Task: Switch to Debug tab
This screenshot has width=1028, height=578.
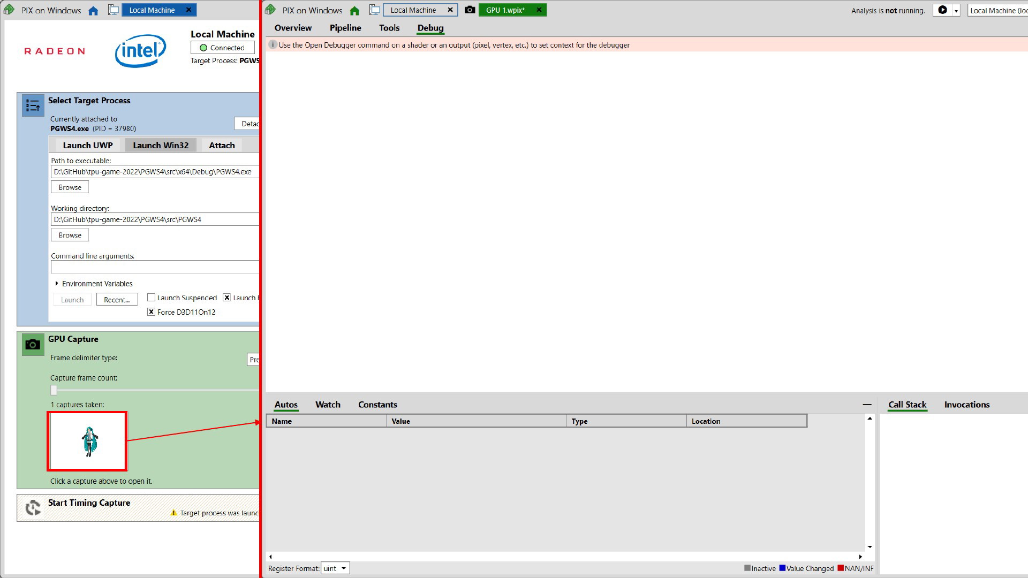Action: click(430, 28)
